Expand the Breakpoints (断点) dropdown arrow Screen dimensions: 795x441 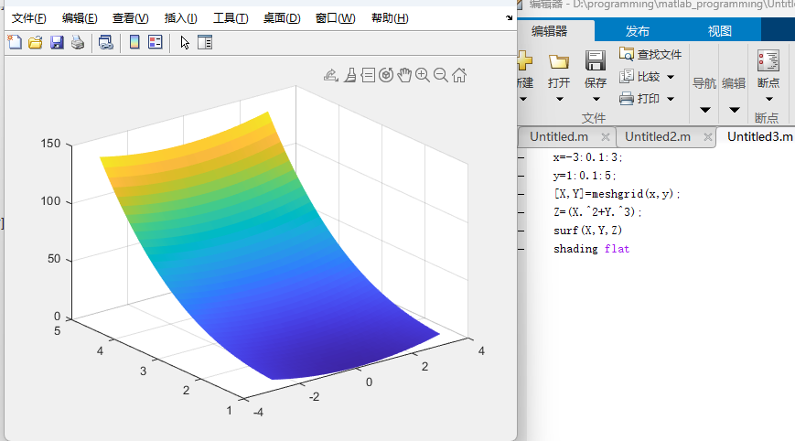pos(769,99)
